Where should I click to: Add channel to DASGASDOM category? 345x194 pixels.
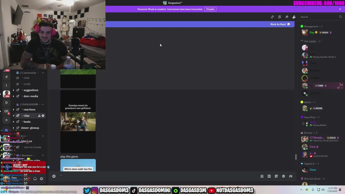[43, 104]
